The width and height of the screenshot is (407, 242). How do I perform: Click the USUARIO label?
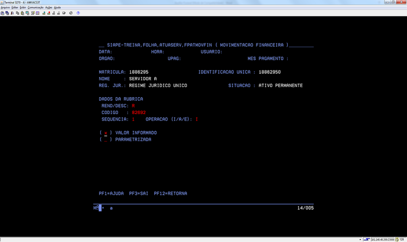[211, 51]
